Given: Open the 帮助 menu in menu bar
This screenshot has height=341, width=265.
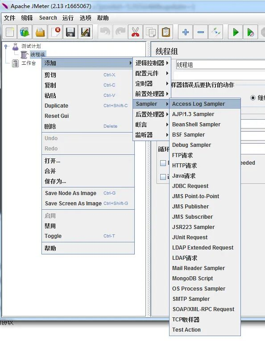Looking at the screenshot, I should click(103, 18).
